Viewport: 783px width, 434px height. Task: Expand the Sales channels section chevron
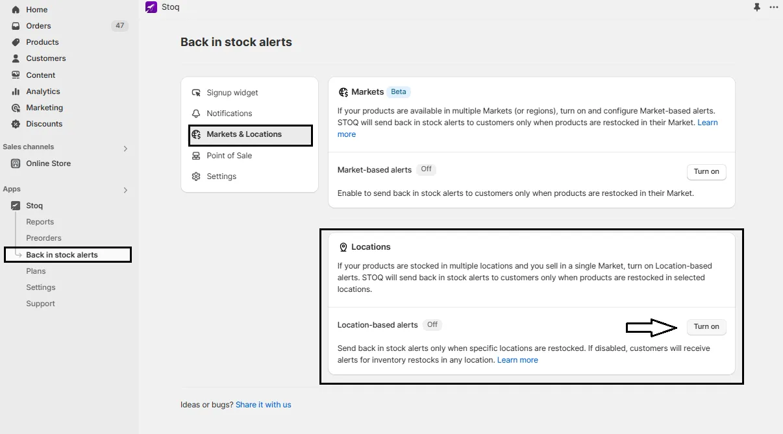tap(125, 149)
